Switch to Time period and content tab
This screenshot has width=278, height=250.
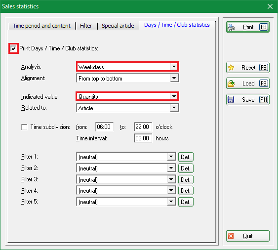click(x=42, y=26)
